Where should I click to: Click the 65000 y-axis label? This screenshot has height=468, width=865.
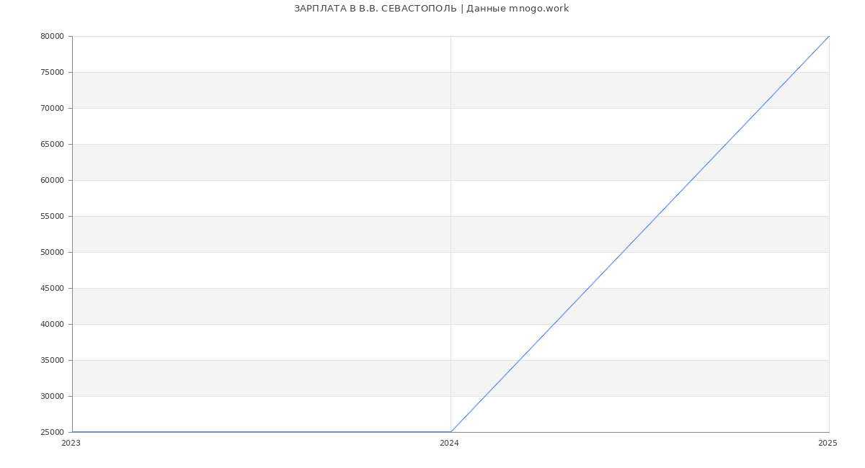[x=52, y=145]
